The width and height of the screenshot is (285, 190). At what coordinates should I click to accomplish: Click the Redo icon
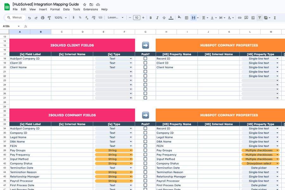(x=36, y=18)
